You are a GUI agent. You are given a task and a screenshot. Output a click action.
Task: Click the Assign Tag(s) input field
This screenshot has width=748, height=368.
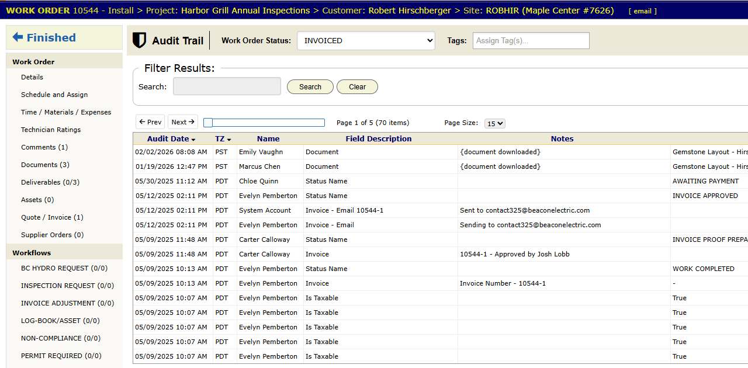(x=531, y=40)
